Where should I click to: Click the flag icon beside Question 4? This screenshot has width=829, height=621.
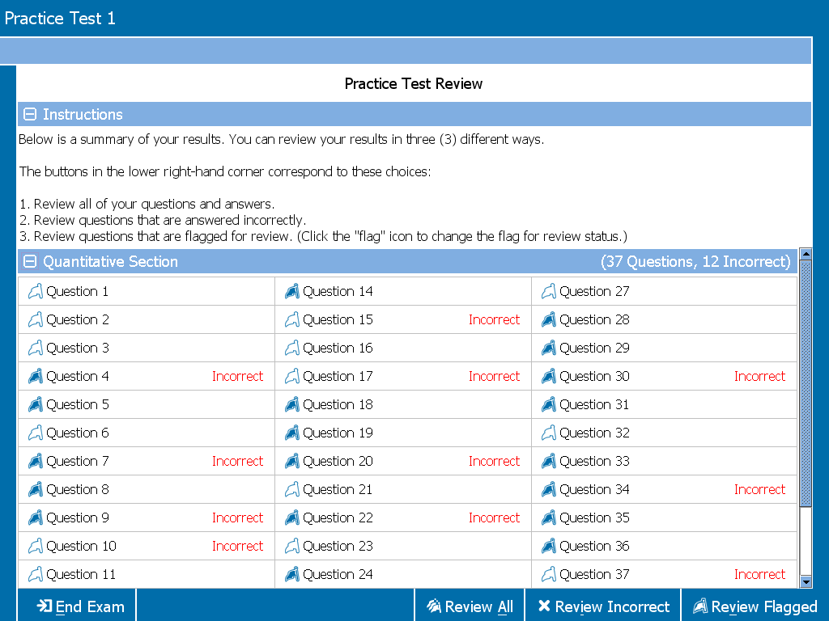pos(35,376)
